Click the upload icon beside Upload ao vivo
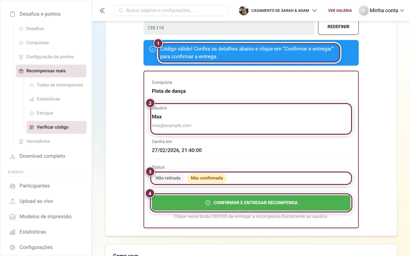 13,201
